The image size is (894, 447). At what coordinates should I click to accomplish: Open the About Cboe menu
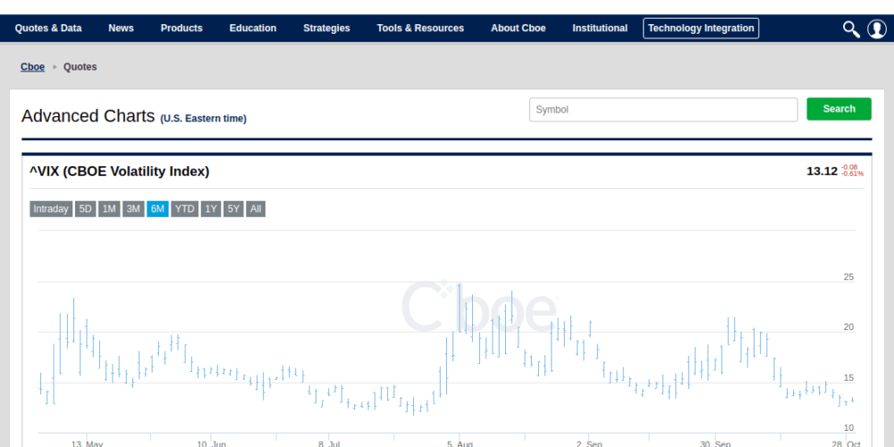[x=518, y=29]
